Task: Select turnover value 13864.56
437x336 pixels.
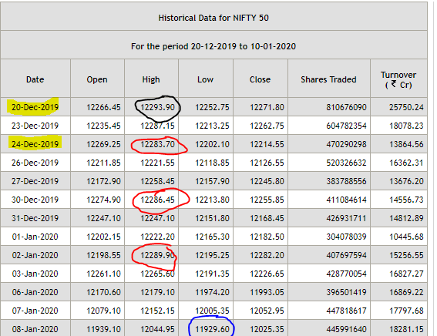Action: pos(406,144)
